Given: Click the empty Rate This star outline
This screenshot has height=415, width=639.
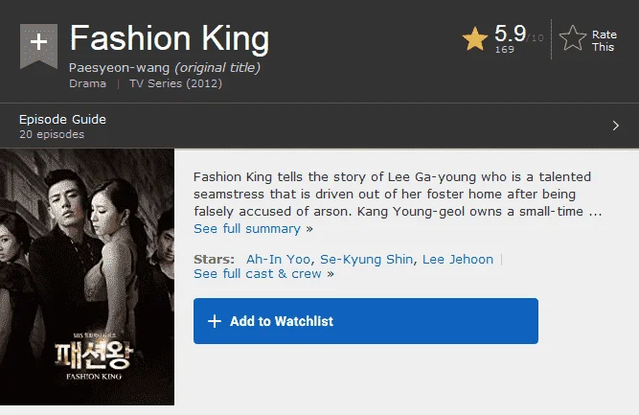Looking at the screenshot, I should click(573, 38).
